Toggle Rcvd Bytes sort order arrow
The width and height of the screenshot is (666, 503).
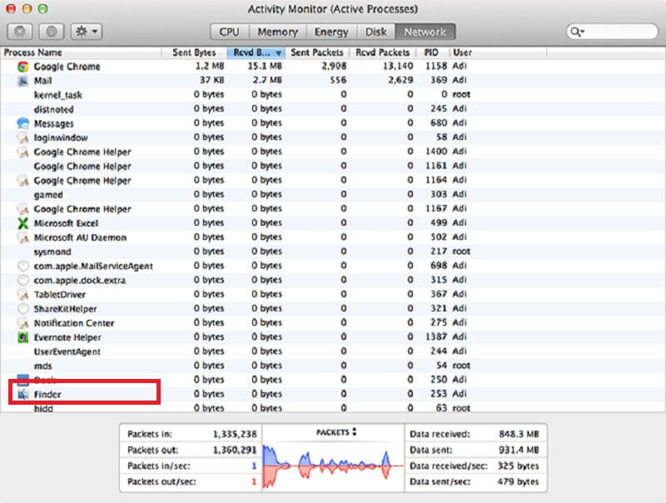[x=278, y=52]
